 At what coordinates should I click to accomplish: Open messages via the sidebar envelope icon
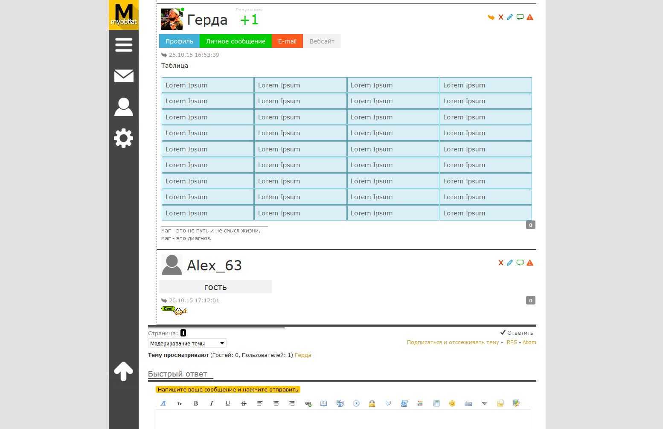(123, 76)
